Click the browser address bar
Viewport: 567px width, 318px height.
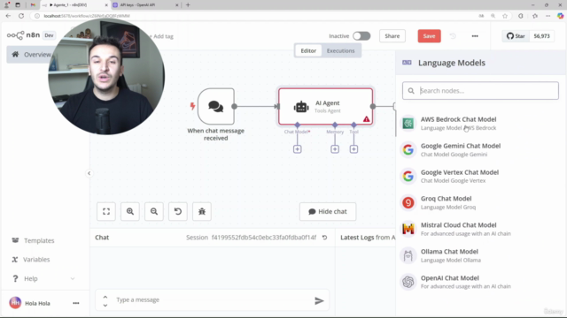tap(253, 16)
